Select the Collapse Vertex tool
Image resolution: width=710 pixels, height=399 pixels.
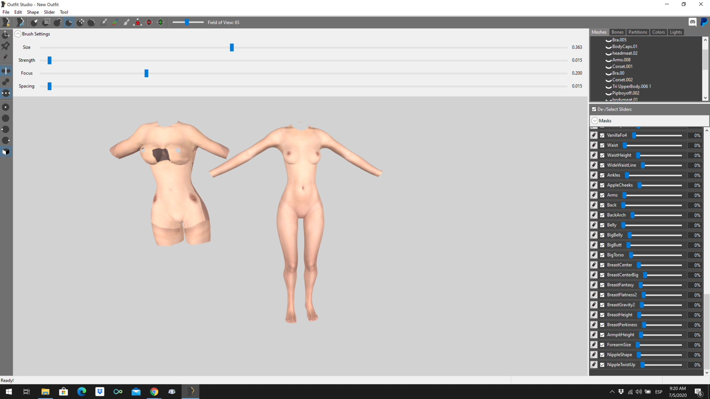pos(138,23)
